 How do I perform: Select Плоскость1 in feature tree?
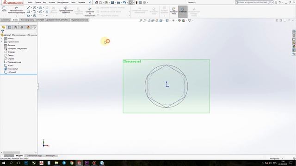pyautogui.click(x=12, y=69)
